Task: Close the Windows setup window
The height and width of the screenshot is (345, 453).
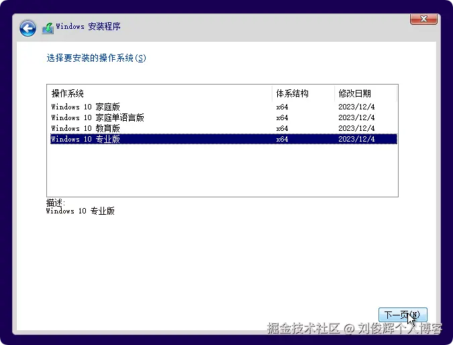Action: coord(423,19)
